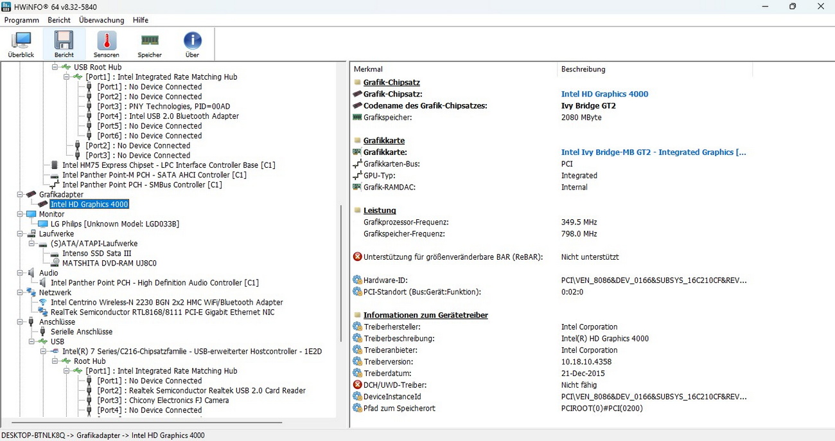Open the Sensoren thermometer icon
The height and width of the screenshot is (441, 835).
click(x=107, y=44)
